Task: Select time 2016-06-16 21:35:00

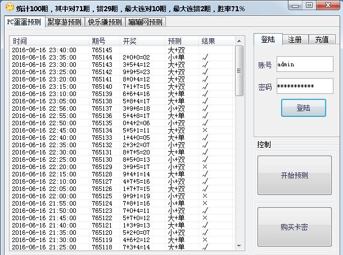Action: coord(44,233)
